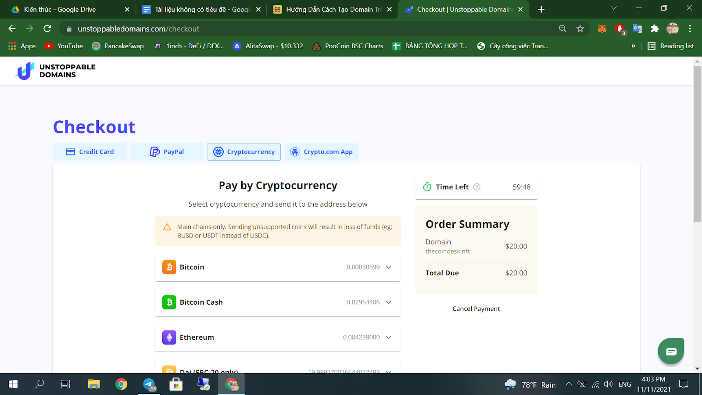Open the green live chat bubble
This screenshot has height=395, width=702.
tap(671, 351)
